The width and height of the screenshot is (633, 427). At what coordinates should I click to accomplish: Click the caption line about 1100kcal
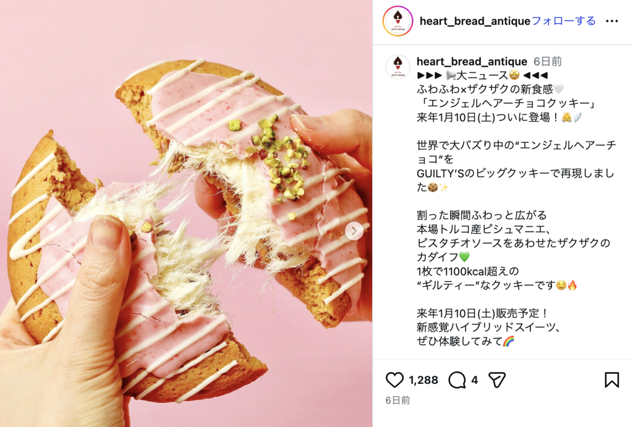(467, 271)
